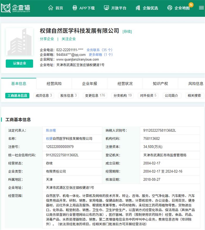Switch to the 知识产权 tab

[x=160, y=83]
